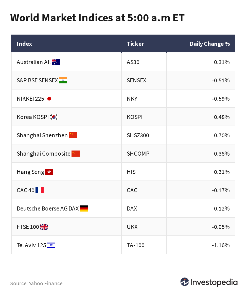
Task: Click the India flag icon
Action: point(63,80)
